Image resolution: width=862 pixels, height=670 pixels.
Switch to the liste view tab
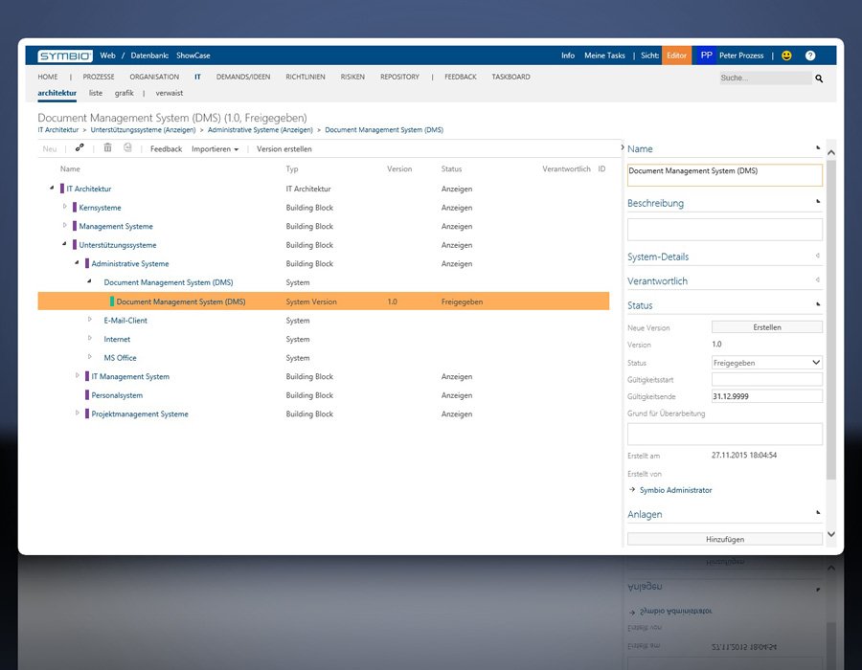[96, 93]
